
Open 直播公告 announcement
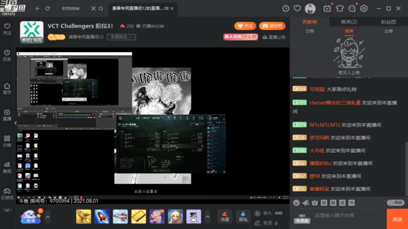point(274,37)
